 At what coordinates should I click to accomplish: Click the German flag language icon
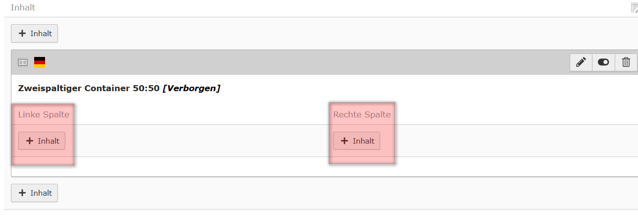click(x=40, y=62)
